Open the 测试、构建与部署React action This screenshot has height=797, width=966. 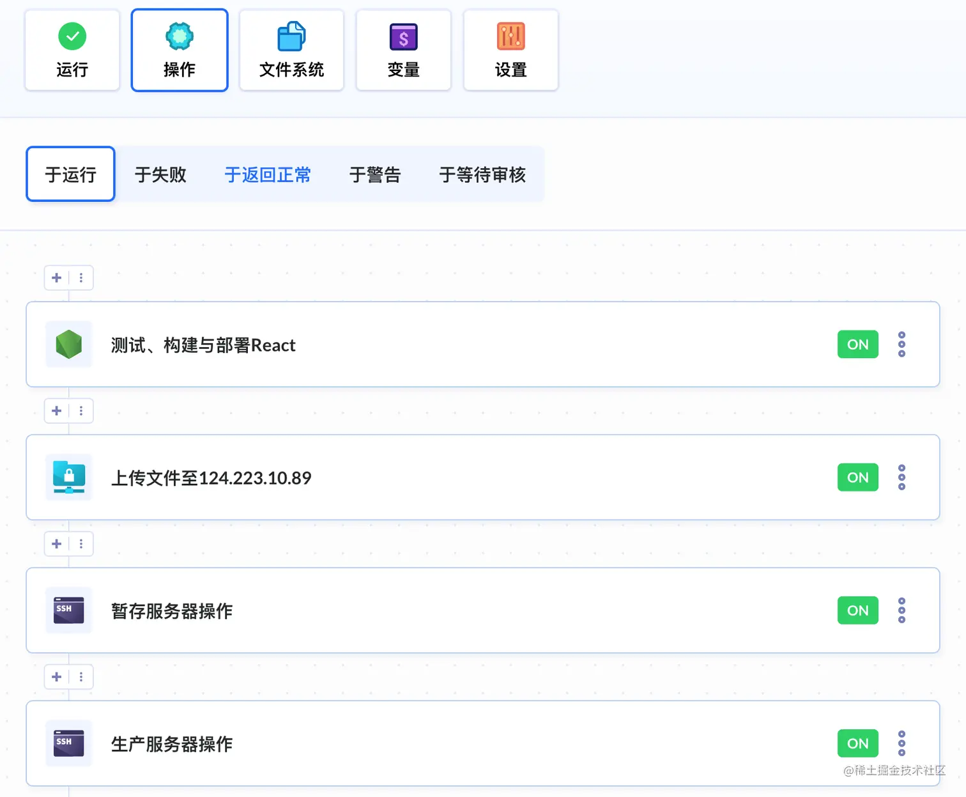click(x=482, y=344)
